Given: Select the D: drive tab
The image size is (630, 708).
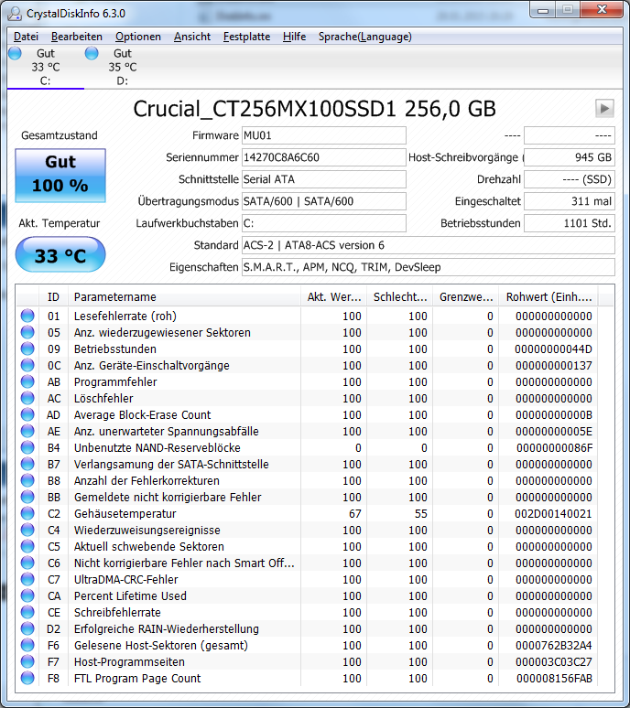Looking at the screenshot, I should coord(122,67).
